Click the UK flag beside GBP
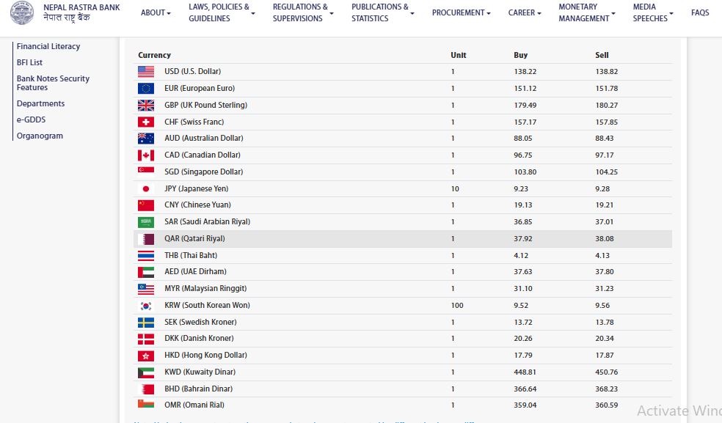Image resolution: width=722 pixels, height=423 pixels. coord(146,106)
